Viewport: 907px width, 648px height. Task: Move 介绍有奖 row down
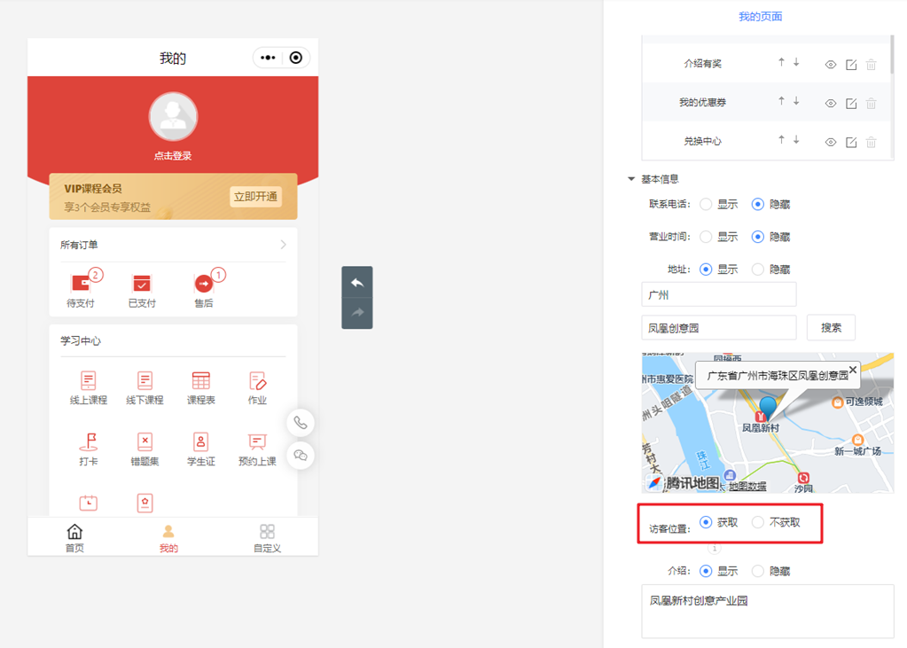point(796,62)
